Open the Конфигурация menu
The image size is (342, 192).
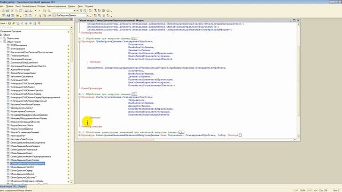pyautogui.click(x=29, y=6)
